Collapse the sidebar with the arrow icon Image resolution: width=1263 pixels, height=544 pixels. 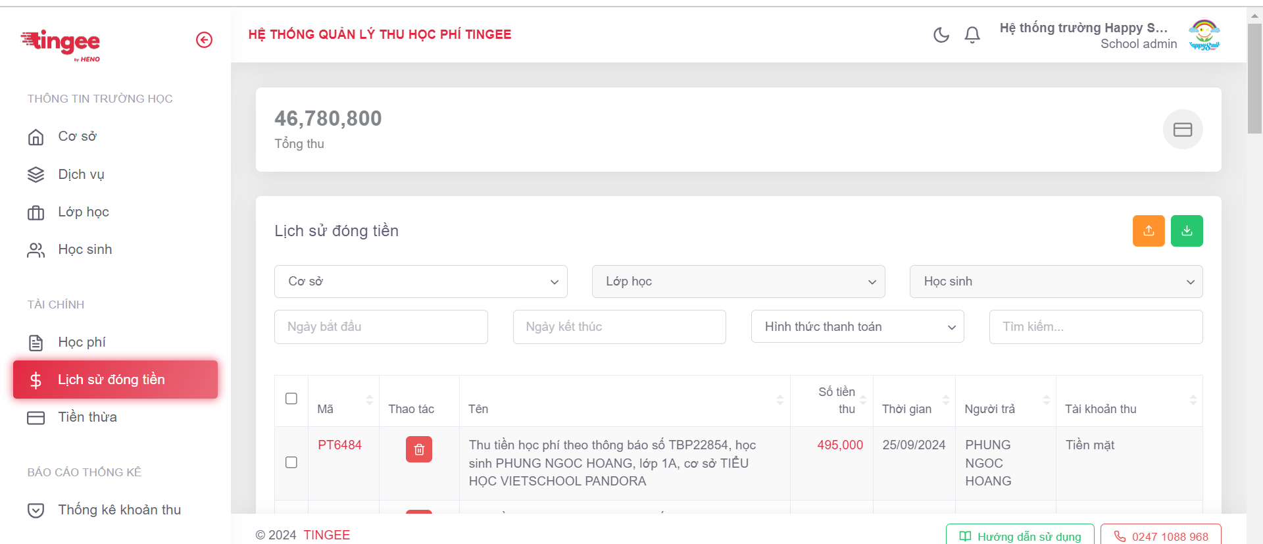click(204, 40)
